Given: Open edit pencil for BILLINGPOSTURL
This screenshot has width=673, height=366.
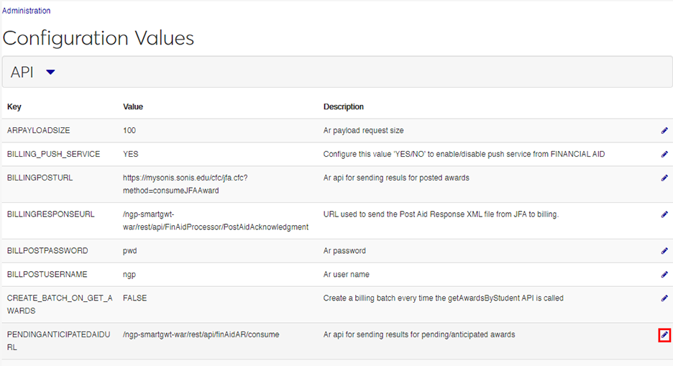Looking at the screenshot, I should [664, 178].
